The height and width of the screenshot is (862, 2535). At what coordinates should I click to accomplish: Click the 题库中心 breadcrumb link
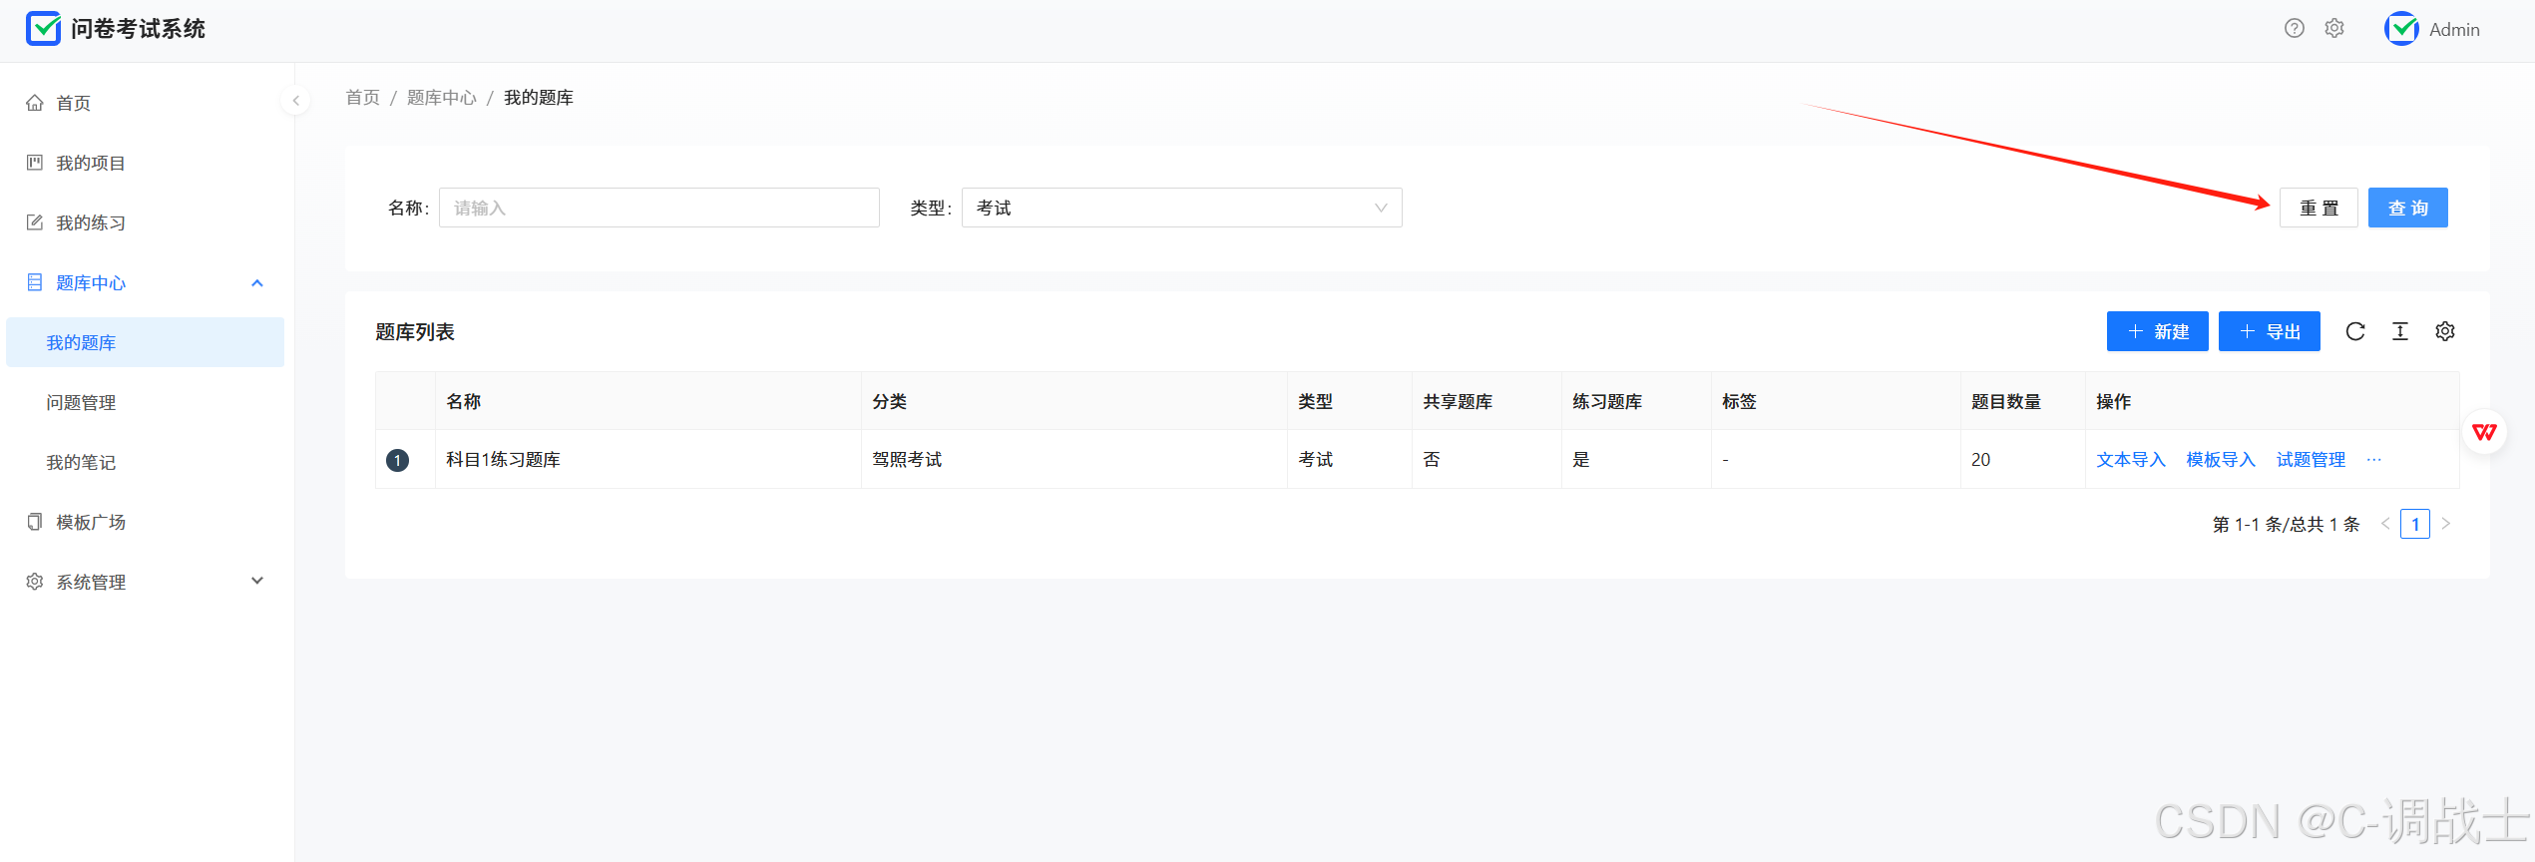pyautogui.click(x=441, y=97)
